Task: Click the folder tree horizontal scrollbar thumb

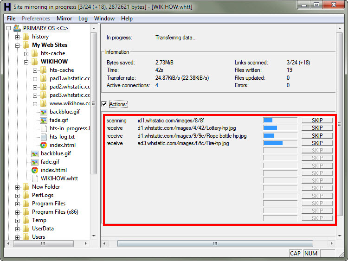Action: click(x=43, y=243)
